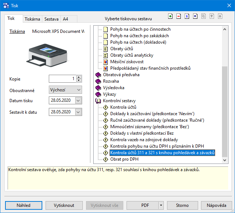Open the PDF button dropdown arrow

[x=161, y=205]
